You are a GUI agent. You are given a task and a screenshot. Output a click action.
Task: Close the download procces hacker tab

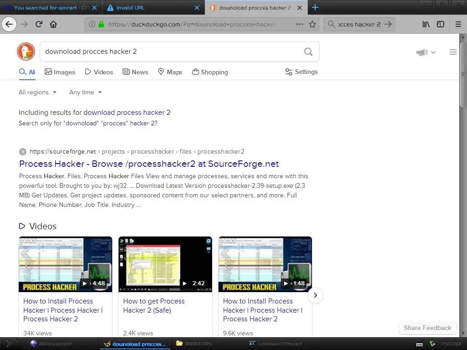[300, 8]
